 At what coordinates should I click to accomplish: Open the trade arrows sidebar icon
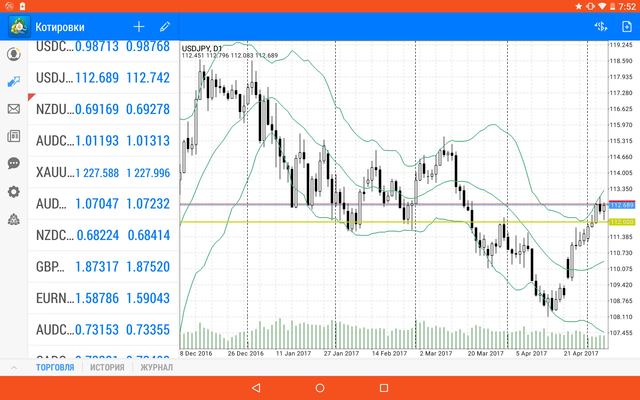14,81
